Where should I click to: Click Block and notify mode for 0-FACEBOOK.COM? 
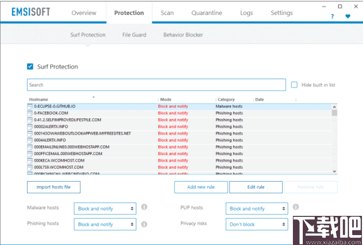[x=173, y=113]
